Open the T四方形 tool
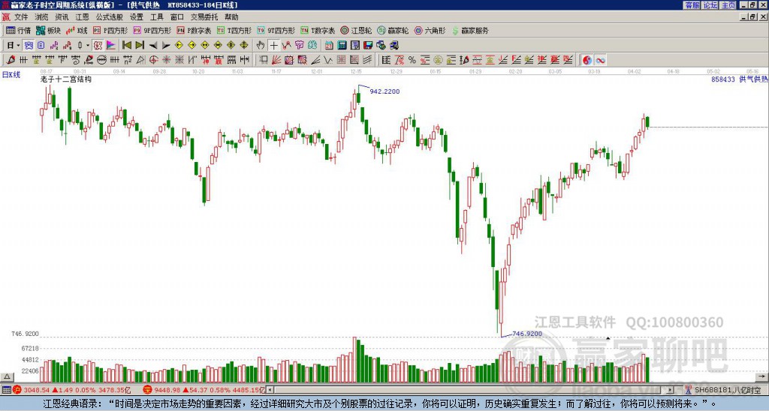Image resolution: width=769 pixels, height=411 pixels. click(234, 30)
